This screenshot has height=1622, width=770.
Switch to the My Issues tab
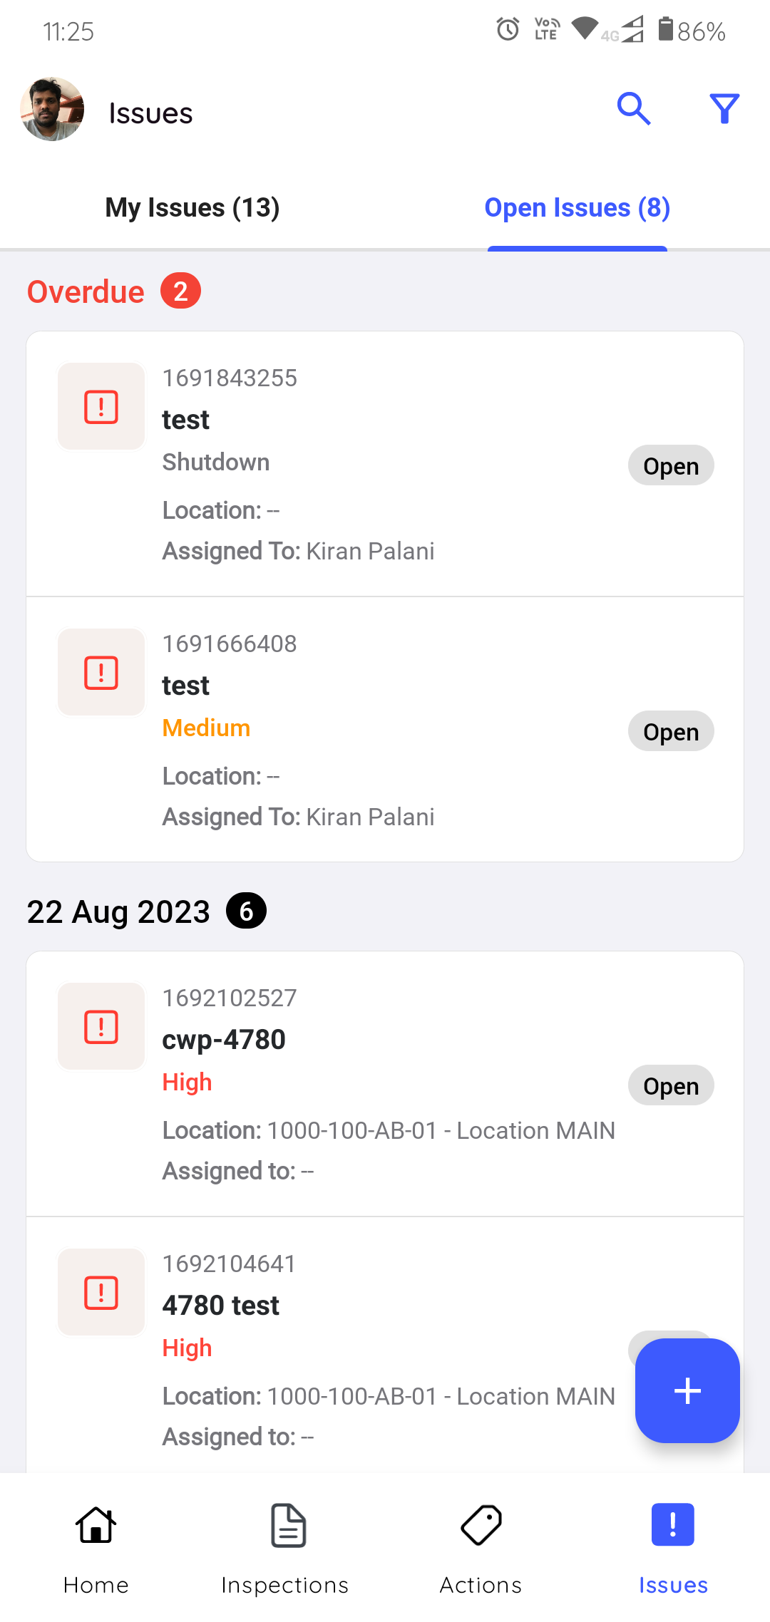point(192,208)
